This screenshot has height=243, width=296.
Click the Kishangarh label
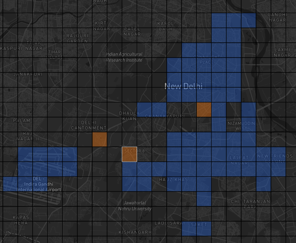135,232
